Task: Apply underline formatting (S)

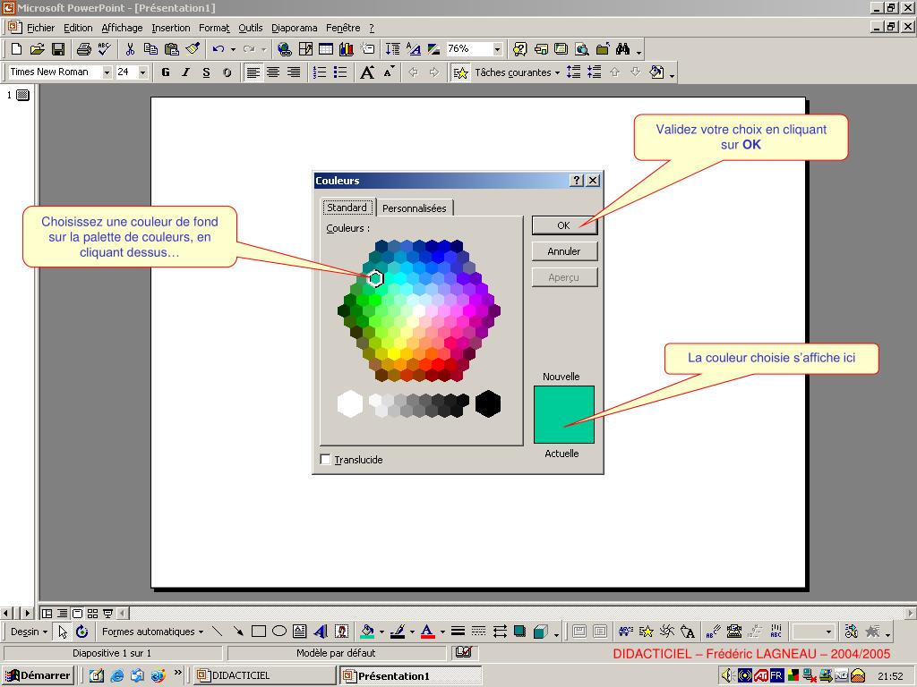Action: 207,72
